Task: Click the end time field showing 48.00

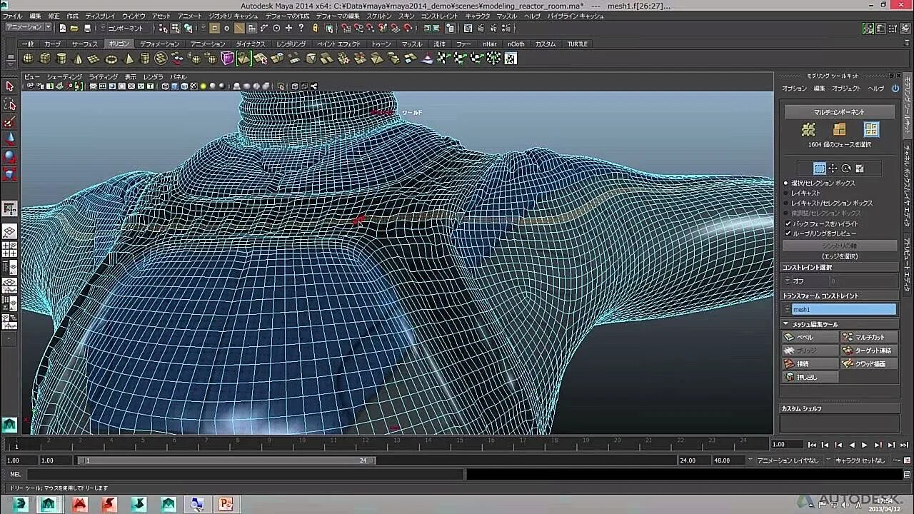Action: click(728, 460)
